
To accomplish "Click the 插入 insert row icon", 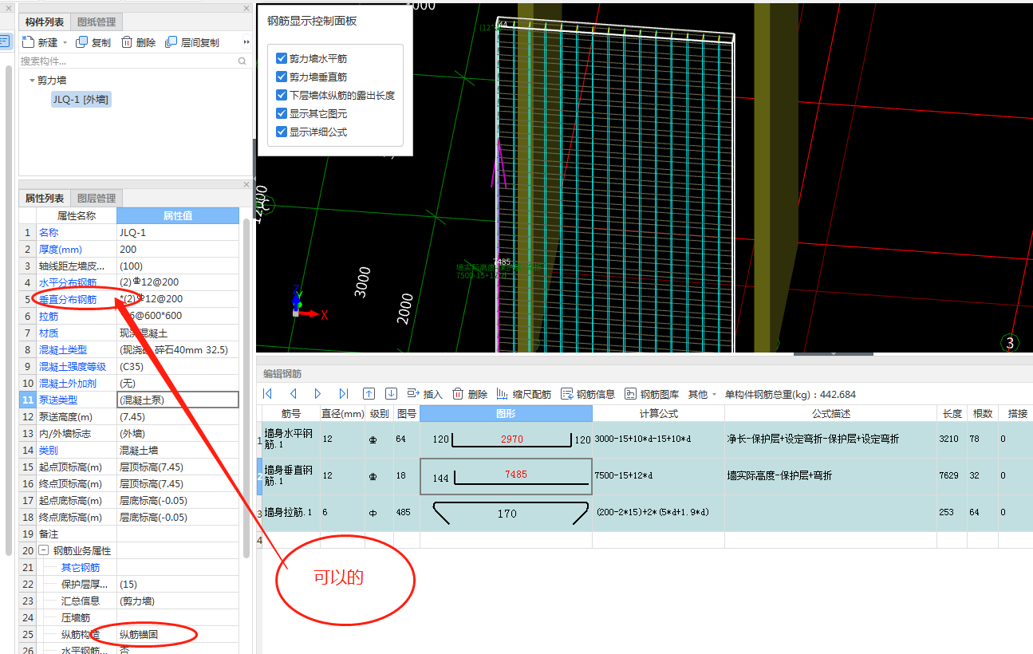I will click(413, 394).
